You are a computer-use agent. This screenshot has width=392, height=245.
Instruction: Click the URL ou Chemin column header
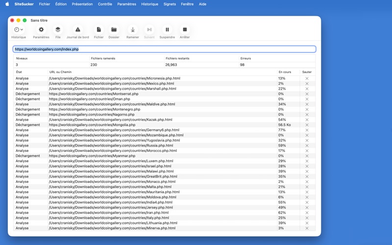(x=60, y=72)
